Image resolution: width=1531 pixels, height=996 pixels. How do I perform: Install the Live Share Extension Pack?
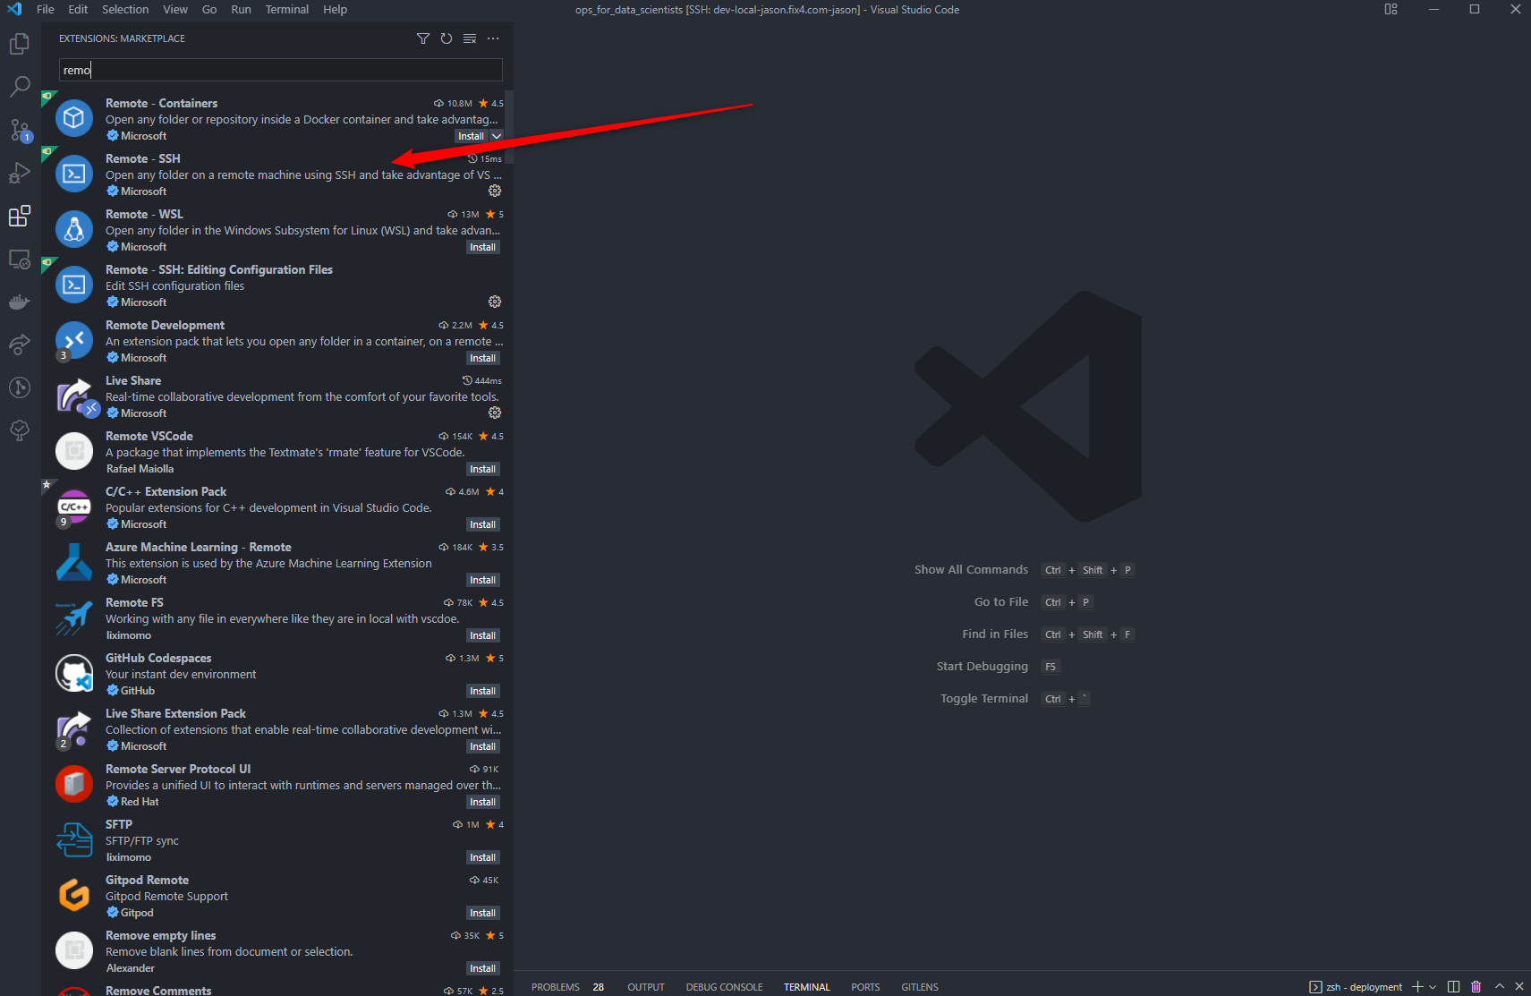point(483,746)
